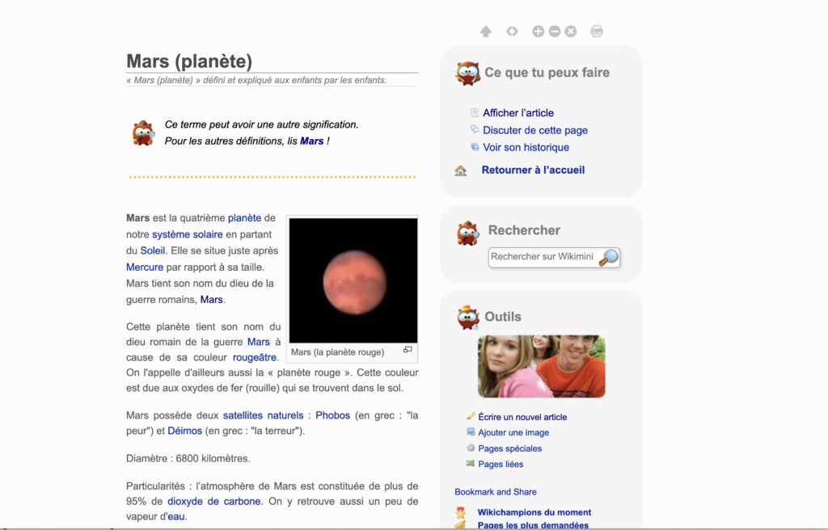Follow the système solaire link in the article

pyautogui.click(x=187, y=234)
